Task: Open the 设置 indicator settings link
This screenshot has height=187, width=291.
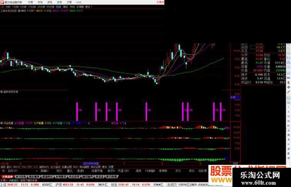Action: tap(111, 167)
